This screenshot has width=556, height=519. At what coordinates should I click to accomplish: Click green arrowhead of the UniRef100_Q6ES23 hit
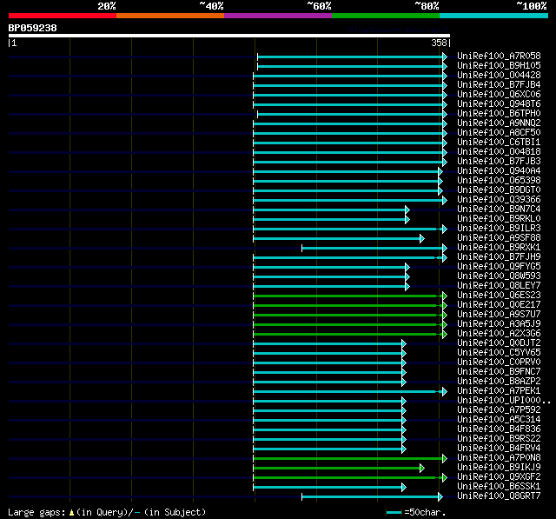[445, 296]
